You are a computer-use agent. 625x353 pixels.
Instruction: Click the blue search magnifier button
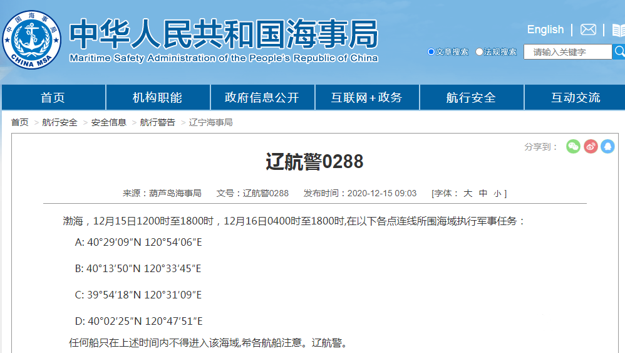pyautogui.click(x=619, y=51)
